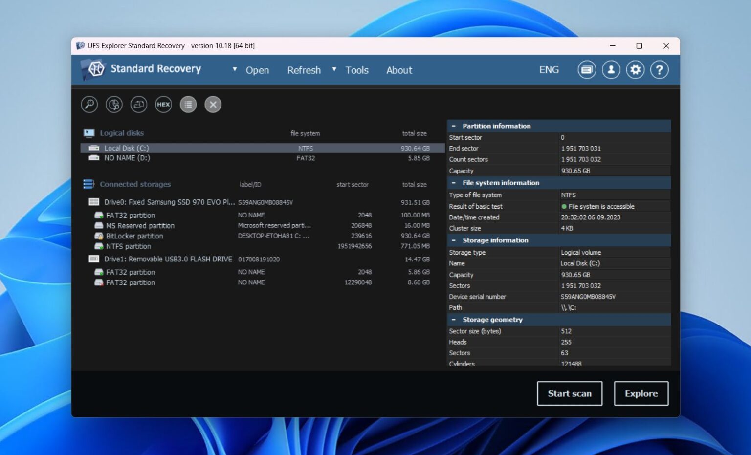Click the NO NAME (D:) drive icon
Viewport: 751px width, 455px height.
[94, 158]
